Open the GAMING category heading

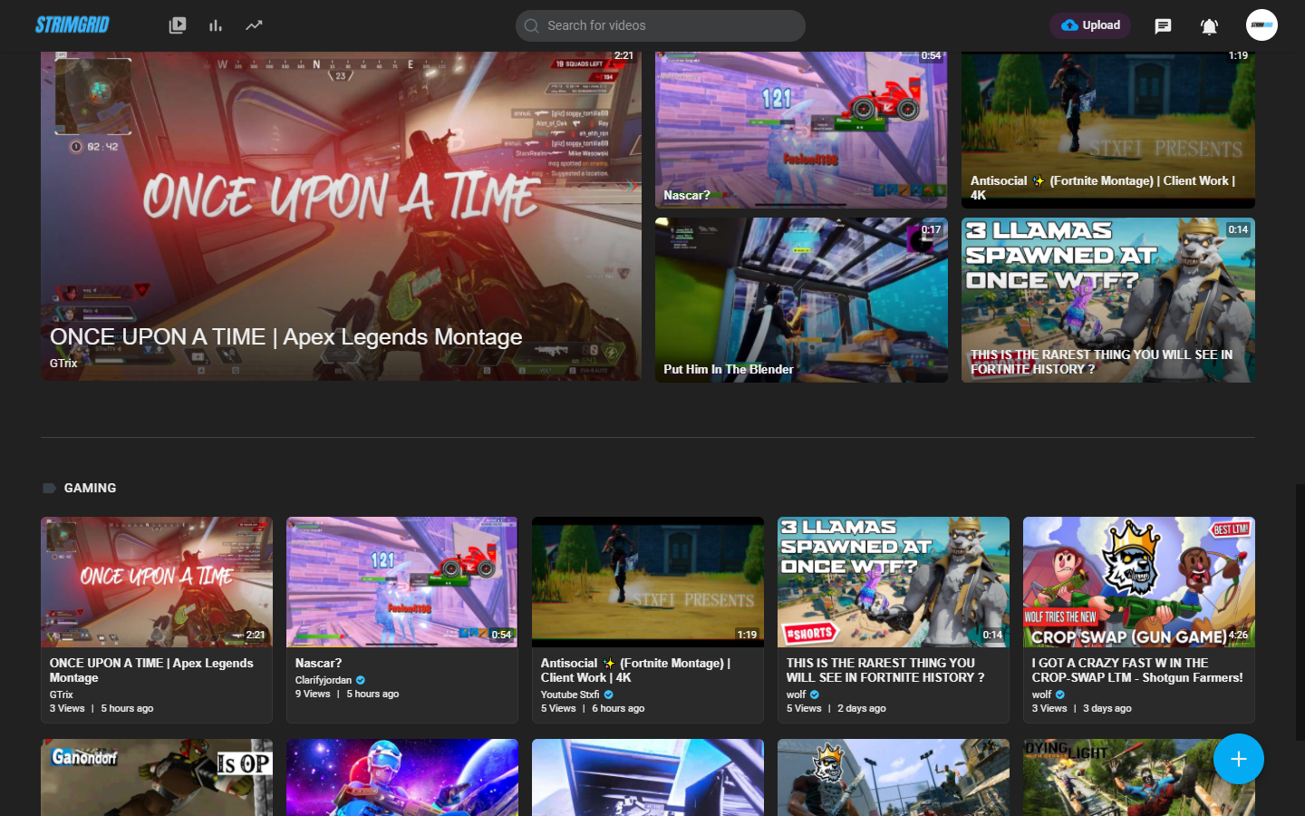[90, 488]
